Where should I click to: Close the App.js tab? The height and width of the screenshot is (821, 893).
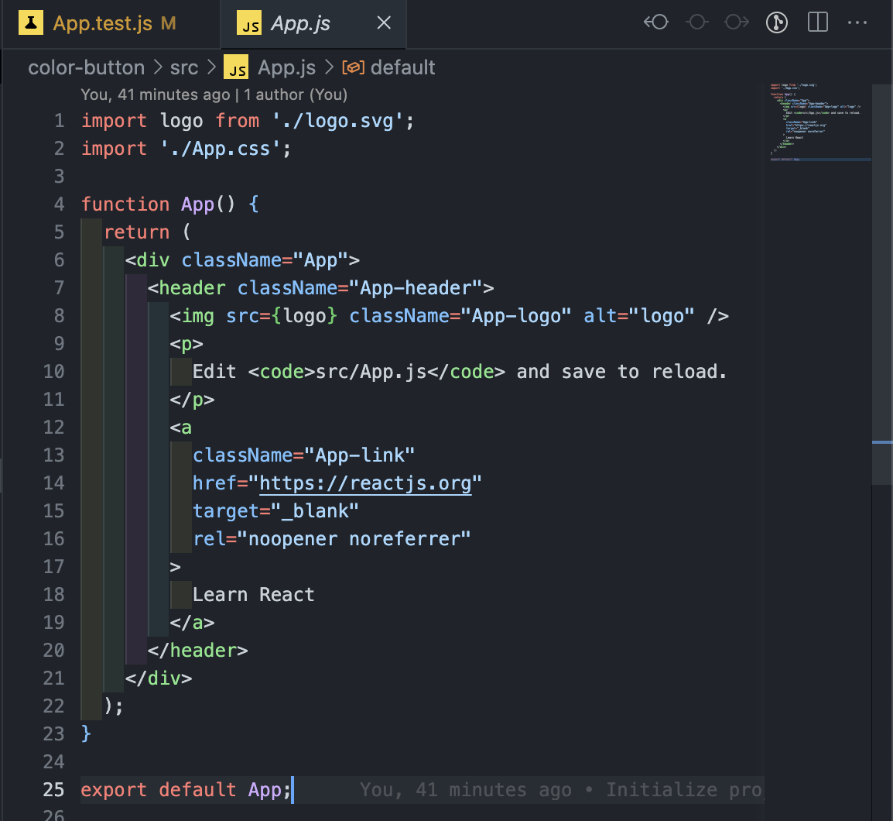(x=385, y=22)
